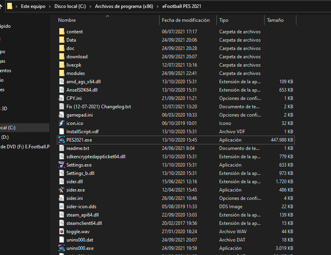Click content folder date 06/07/2021 17:17
The image size is (331, 255).
179,32
